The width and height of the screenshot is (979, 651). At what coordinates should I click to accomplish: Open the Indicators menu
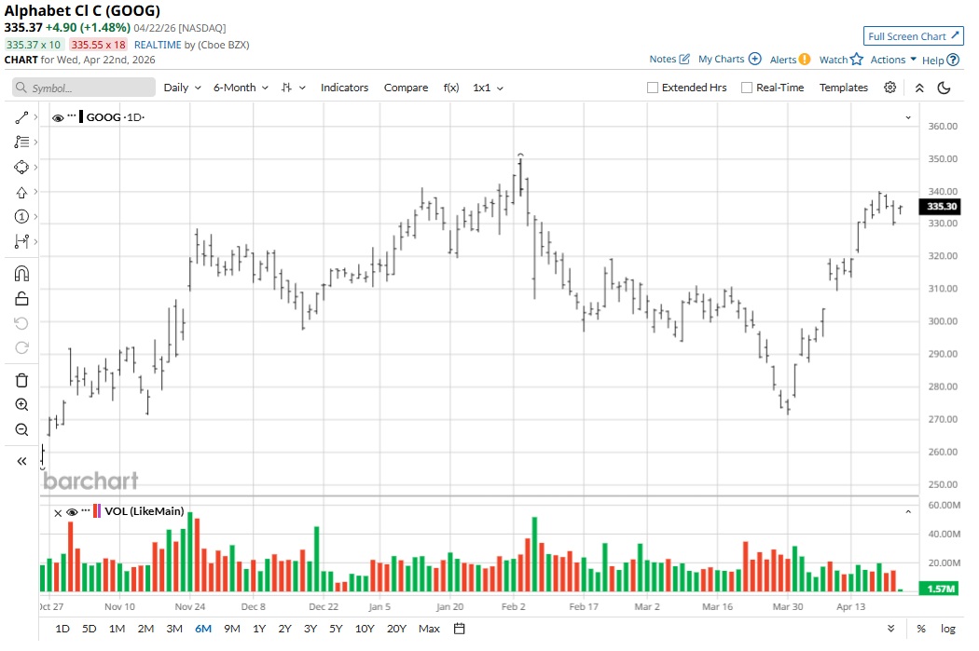coord(344,88)
